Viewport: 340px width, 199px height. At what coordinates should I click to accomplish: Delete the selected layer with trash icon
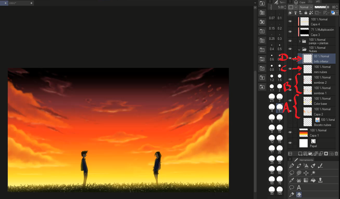point(336,154)
